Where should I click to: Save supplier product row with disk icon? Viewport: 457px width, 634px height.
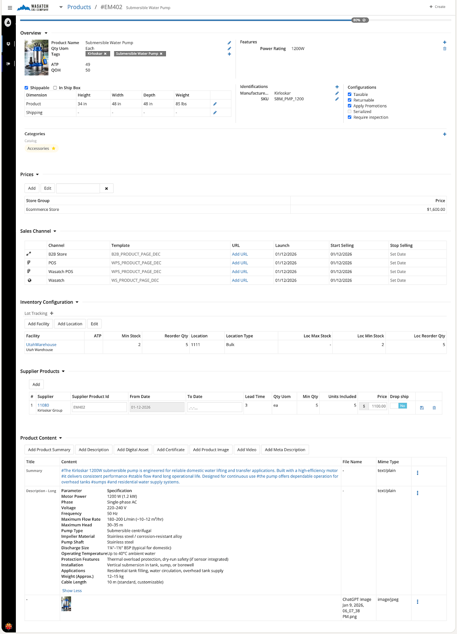(422, 408)
